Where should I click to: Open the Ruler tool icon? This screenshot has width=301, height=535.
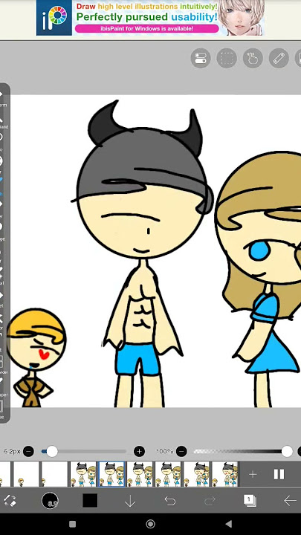click(x=279, y=59)
